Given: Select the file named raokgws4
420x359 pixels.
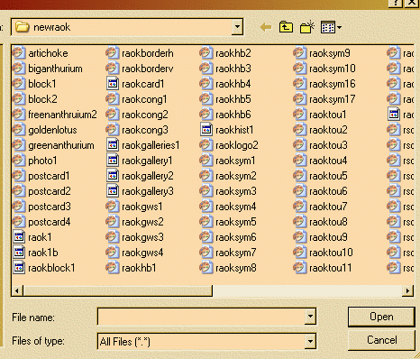Looking at the screenshot, I should [x=142, y=253].
